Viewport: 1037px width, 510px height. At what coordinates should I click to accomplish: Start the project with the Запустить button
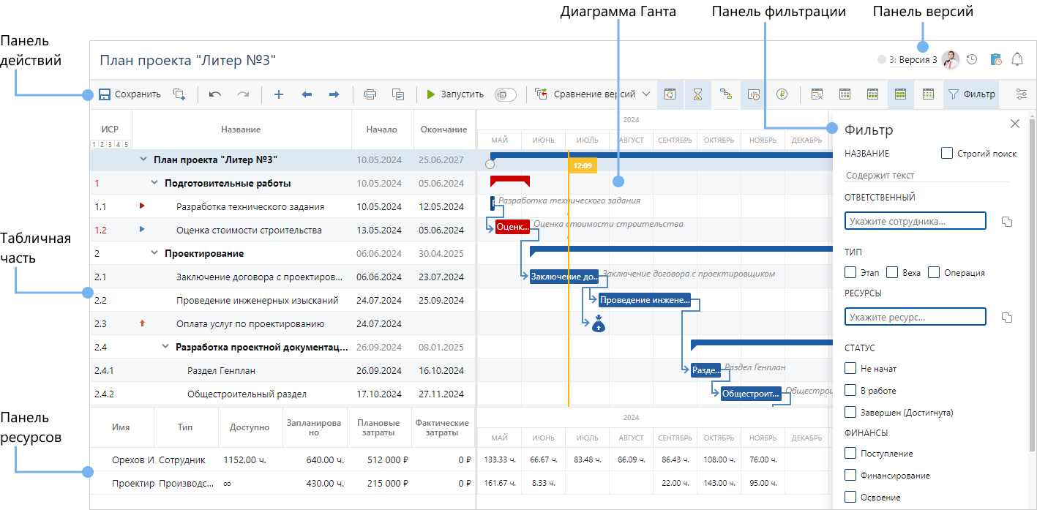[454, 94]
